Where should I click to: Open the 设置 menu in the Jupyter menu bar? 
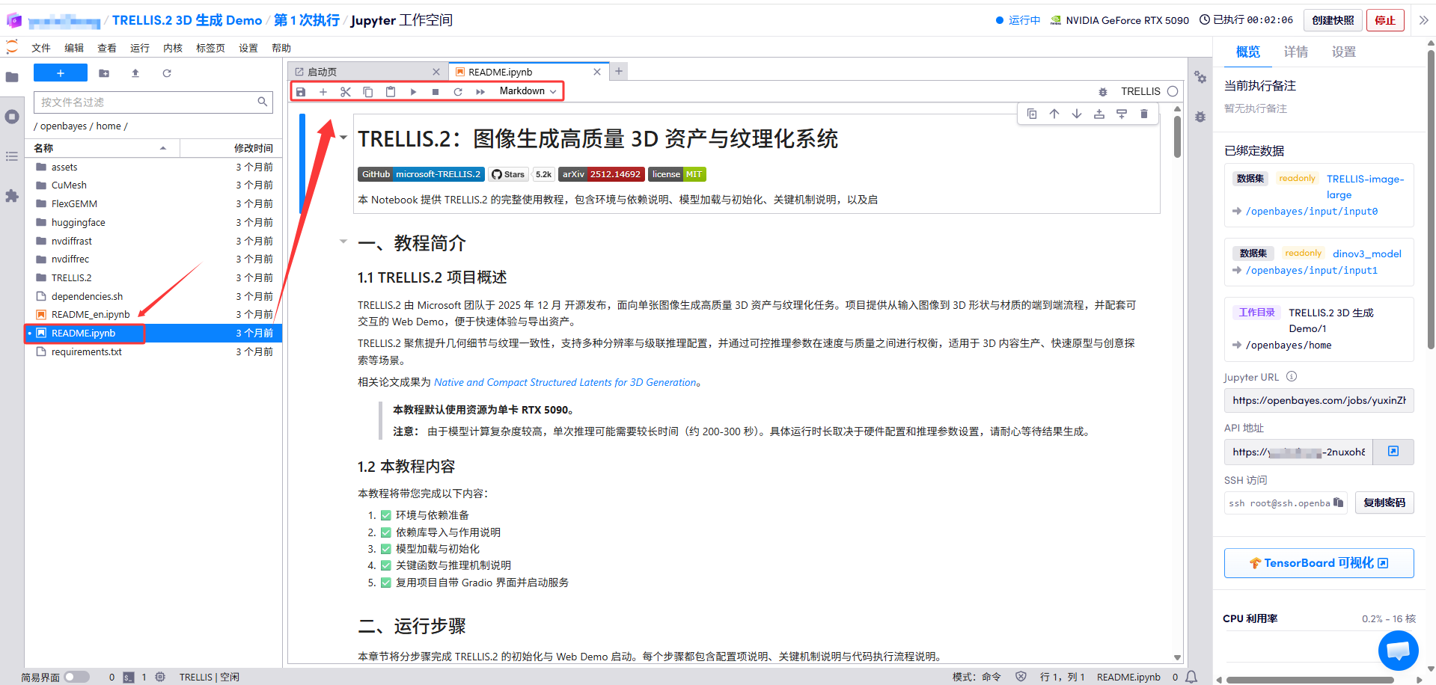click(248, 48)
